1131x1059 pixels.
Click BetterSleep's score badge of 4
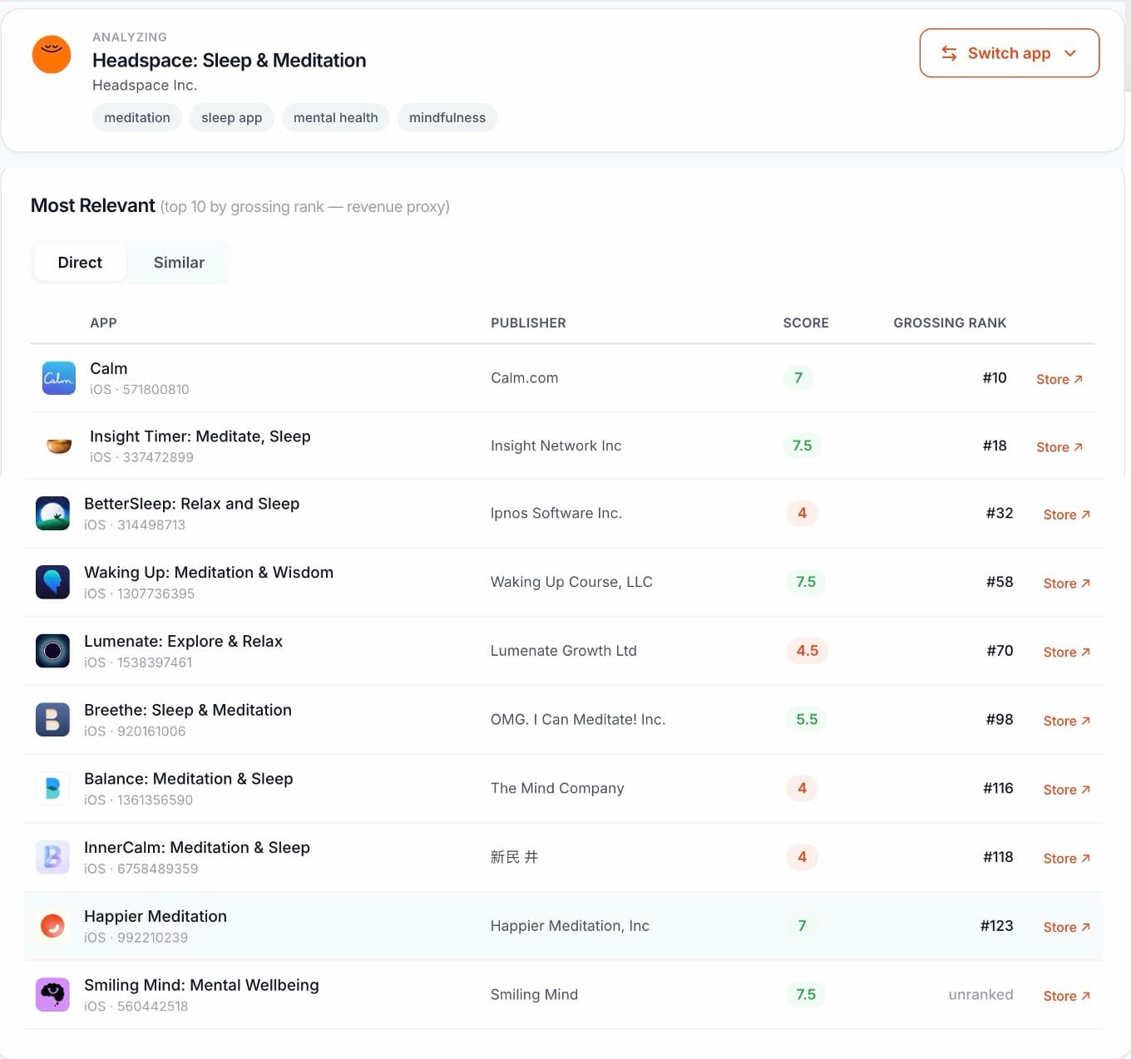tap(803, 514)
